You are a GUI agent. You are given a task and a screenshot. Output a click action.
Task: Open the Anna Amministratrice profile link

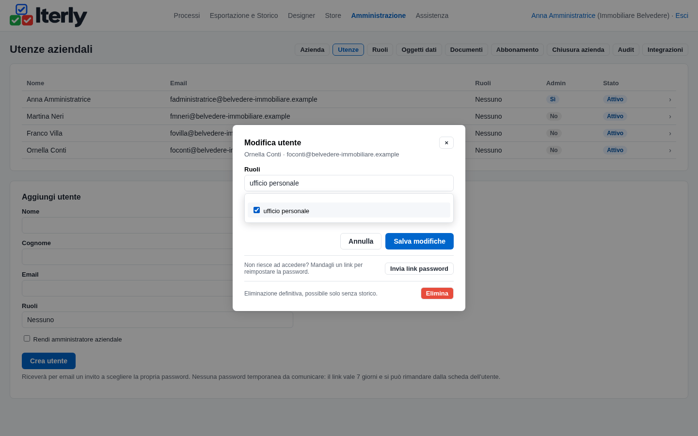coord(563,16)
